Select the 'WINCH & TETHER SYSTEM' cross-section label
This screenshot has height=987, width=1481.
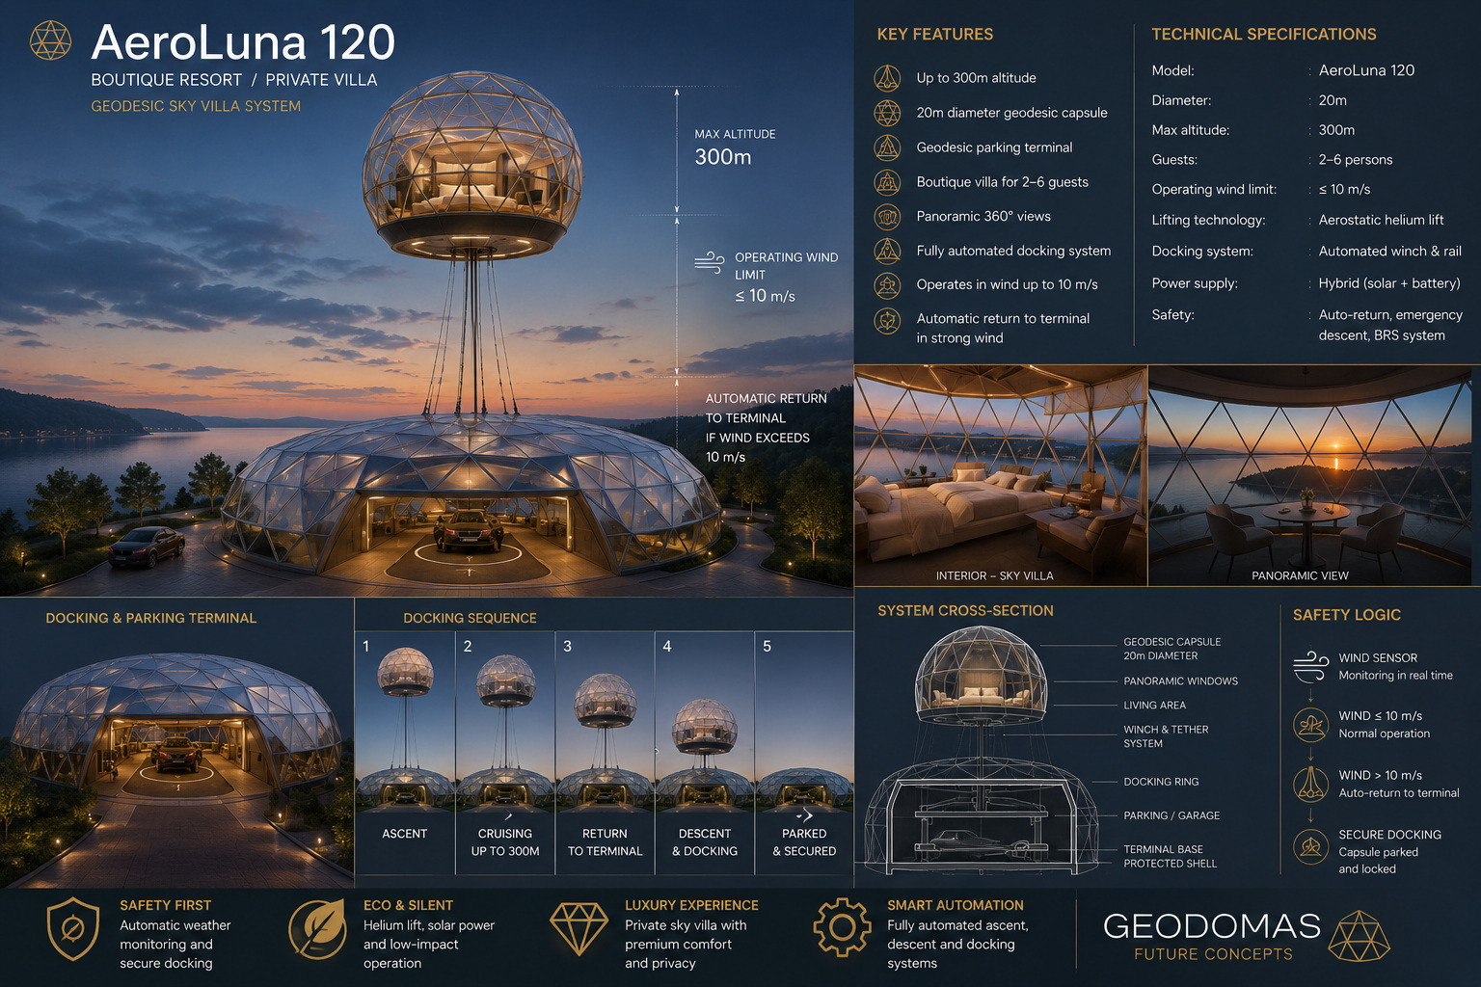1166,736
